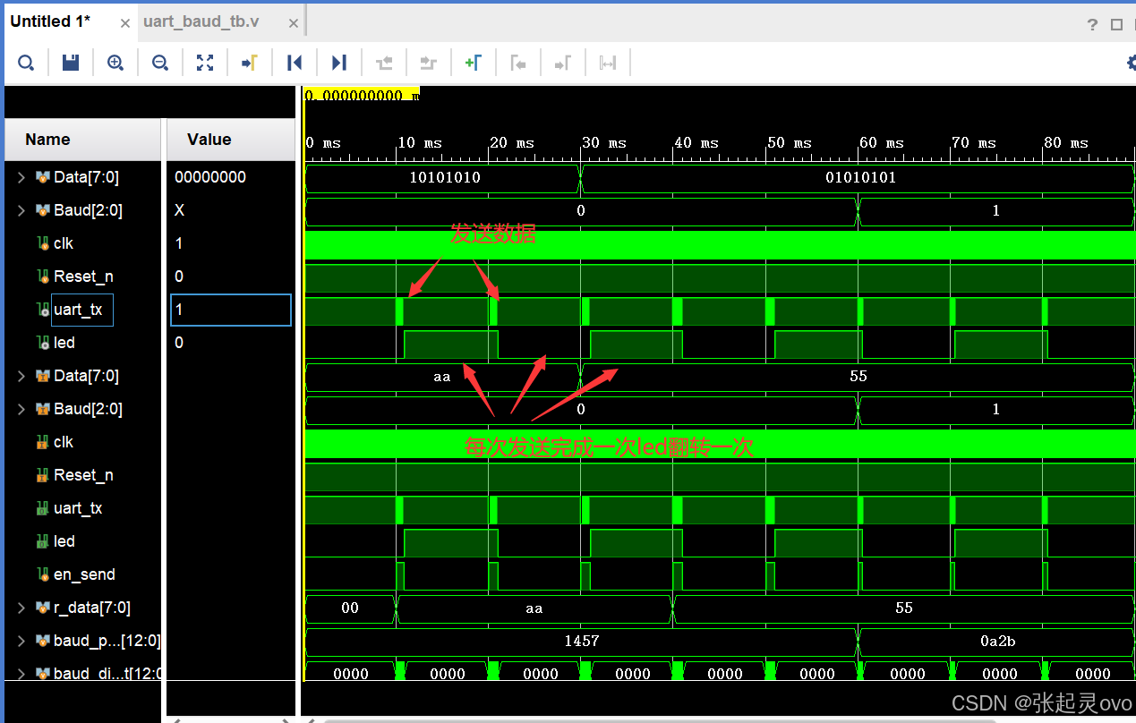Click the uart_tx value field
The image size is (1136, 723).
pos(230,310)
